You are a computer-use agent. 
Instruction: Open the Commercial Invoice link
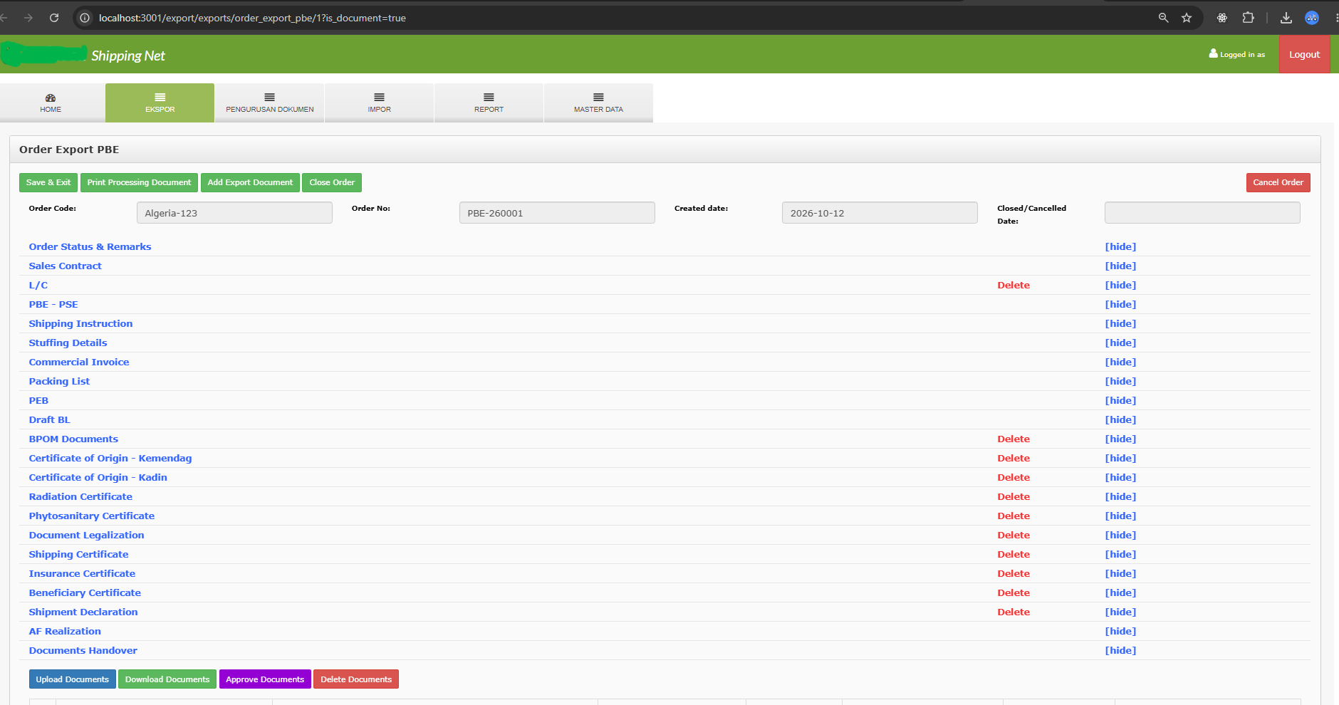point(79,362)
